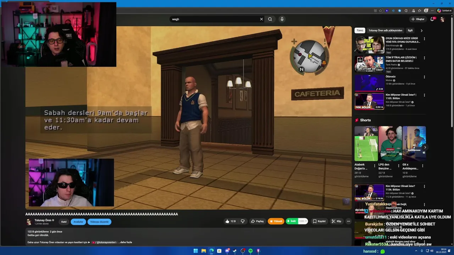This screenshot has width=454, height=255.
Task: Open the 1080 quality dropdown next to İndir
Action: pyautogui.click(x=303, y=221)
